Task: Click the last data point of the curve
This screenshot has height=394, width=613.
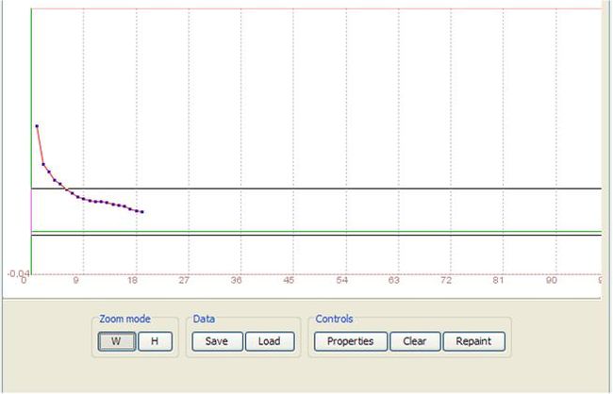Action: click(142, 212)
